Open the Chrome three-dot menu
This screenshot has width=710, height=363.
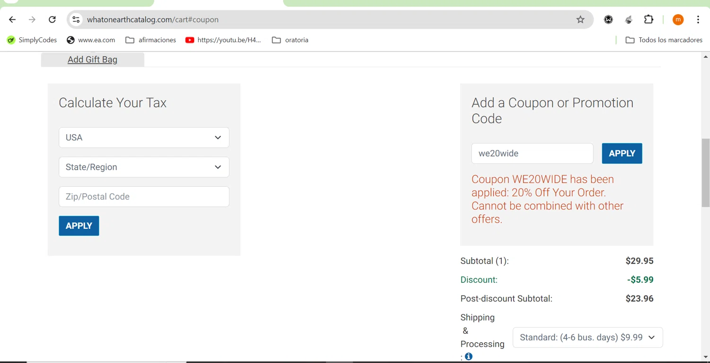[698, 19]
